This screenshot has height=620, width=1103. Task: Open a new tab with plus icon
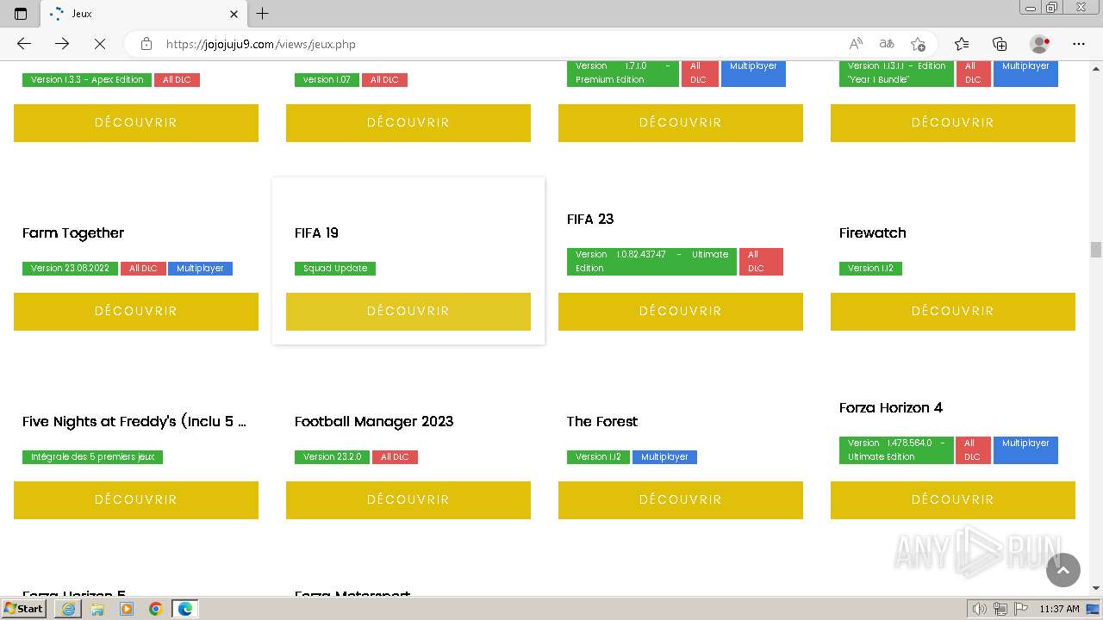263,14
